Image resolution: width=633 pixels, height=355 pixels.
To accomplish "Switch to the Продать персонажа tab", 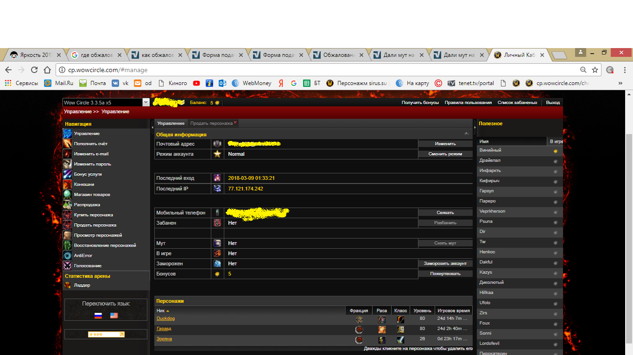I will click(211, 123).
